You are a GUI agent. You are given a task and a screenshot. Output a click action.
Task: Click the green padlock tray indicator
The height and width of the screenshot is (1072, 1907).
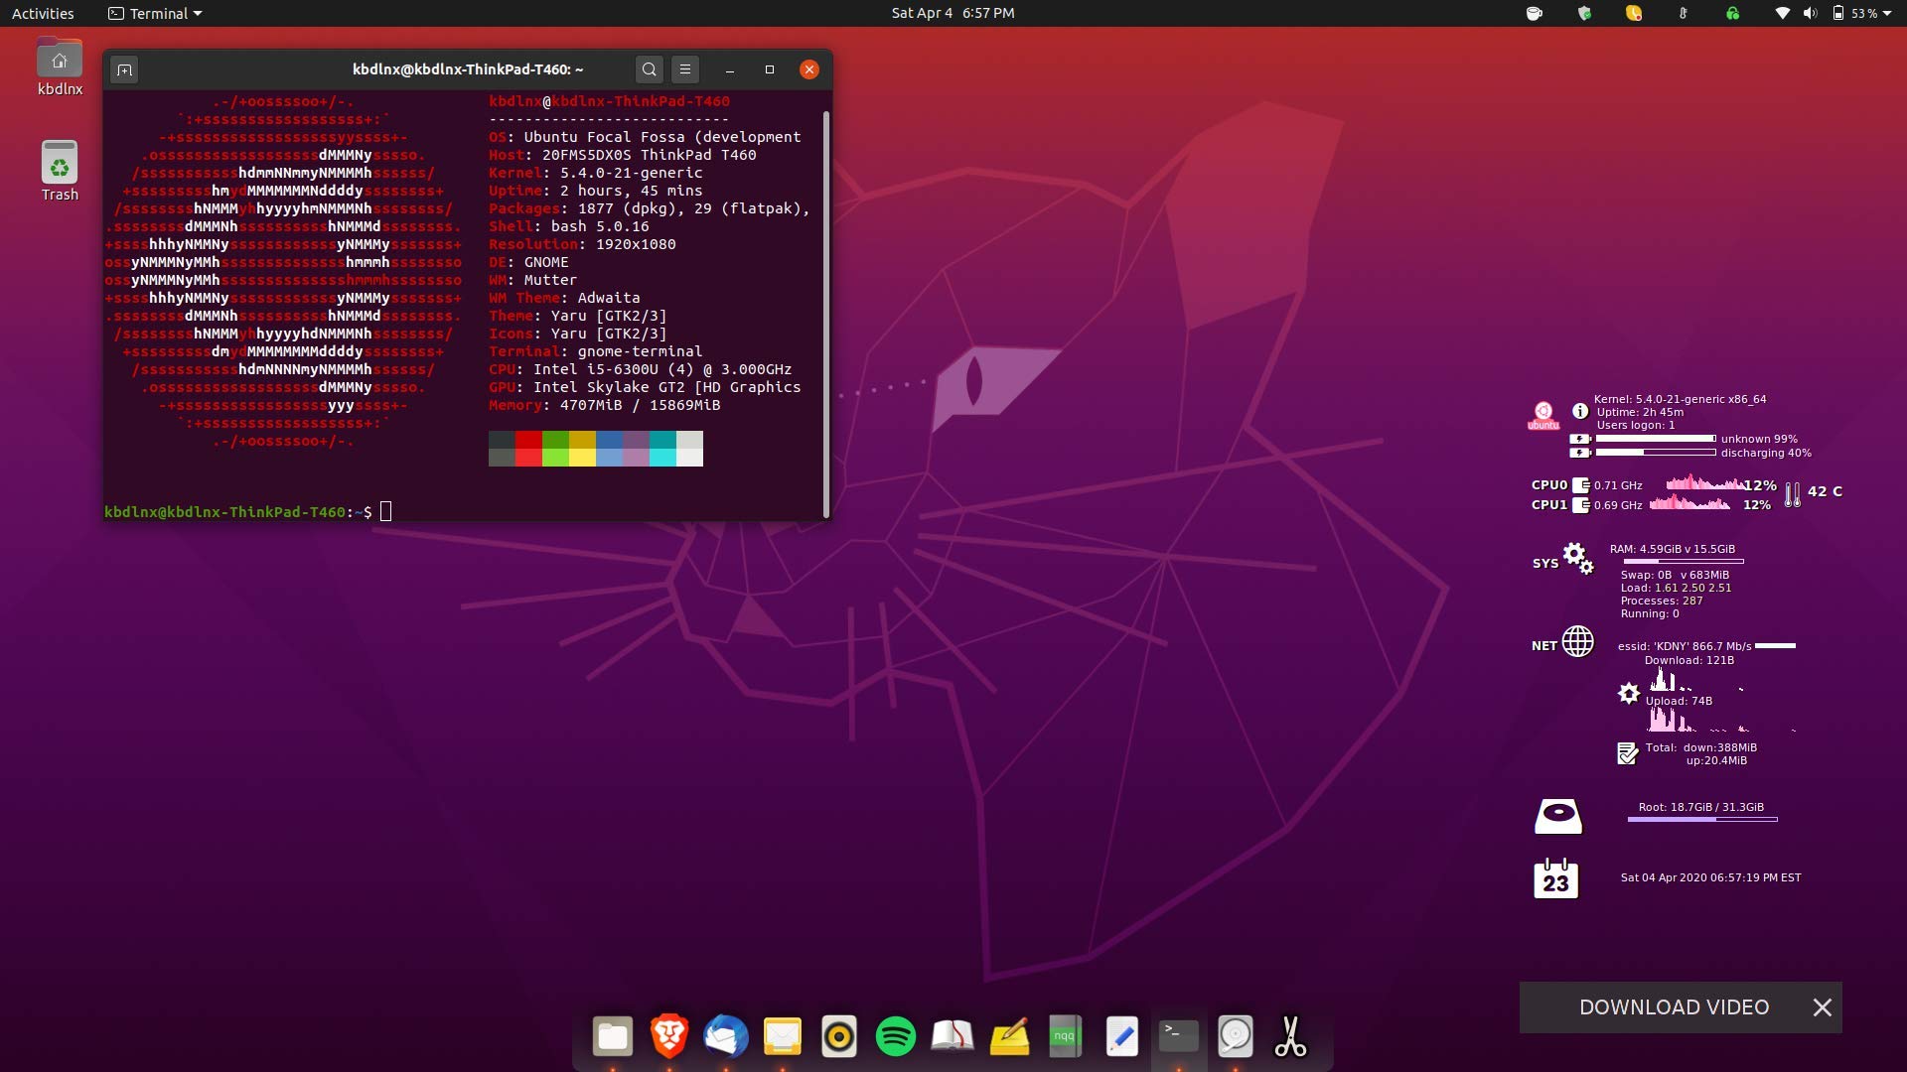1732,14
